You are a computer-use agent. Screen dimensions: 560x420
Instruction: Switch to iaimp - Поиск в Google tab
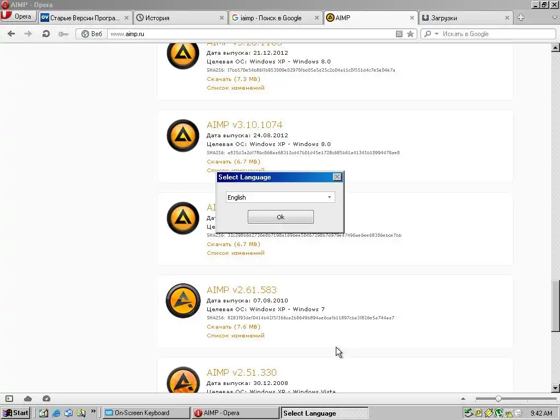pos(276,18)
